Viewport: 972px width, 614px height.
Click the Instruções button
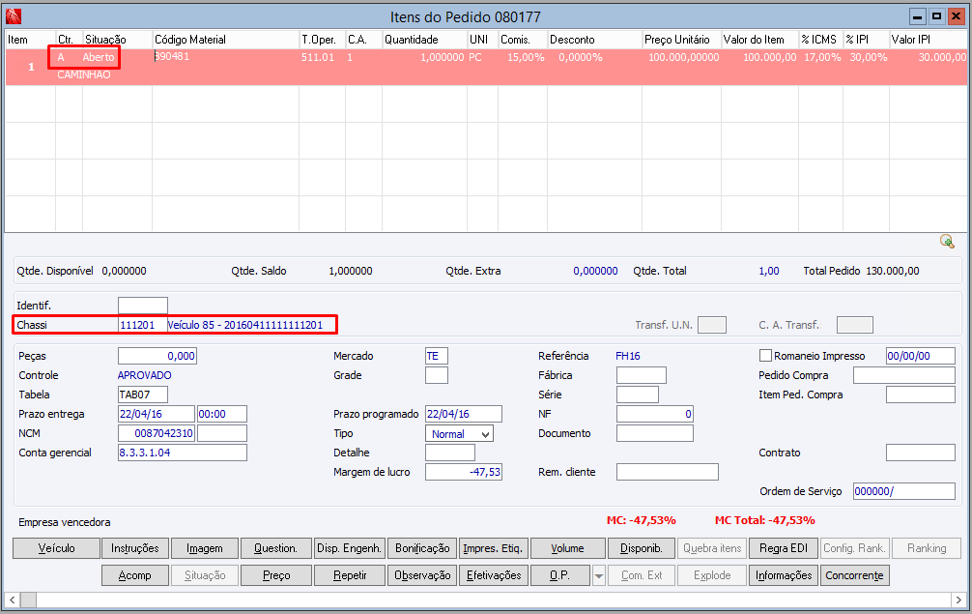135,548
